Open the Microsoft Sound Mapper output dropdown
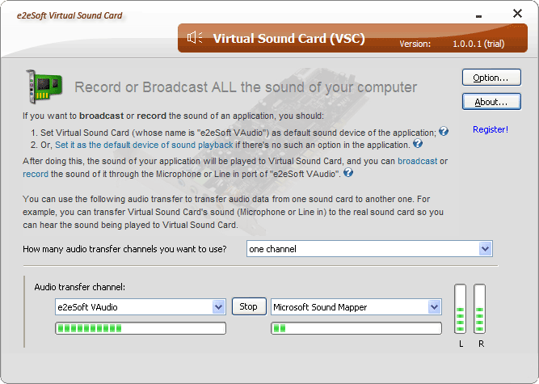The height and width of the screenshot is (384, 539). (x=356, y=307)
